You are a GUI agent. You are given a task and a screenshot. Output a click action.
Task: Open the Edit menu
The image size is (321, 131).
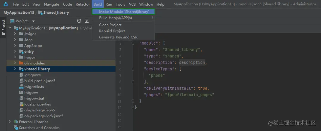(x=26, y=4)
